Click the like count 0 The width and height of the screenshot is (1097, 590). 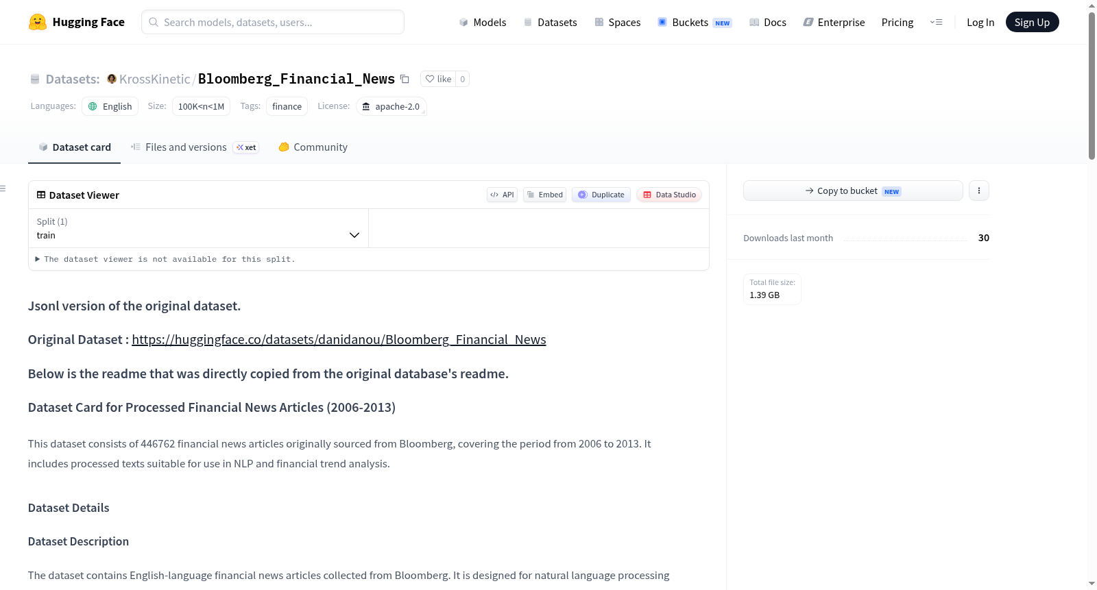tap(463, 79)
